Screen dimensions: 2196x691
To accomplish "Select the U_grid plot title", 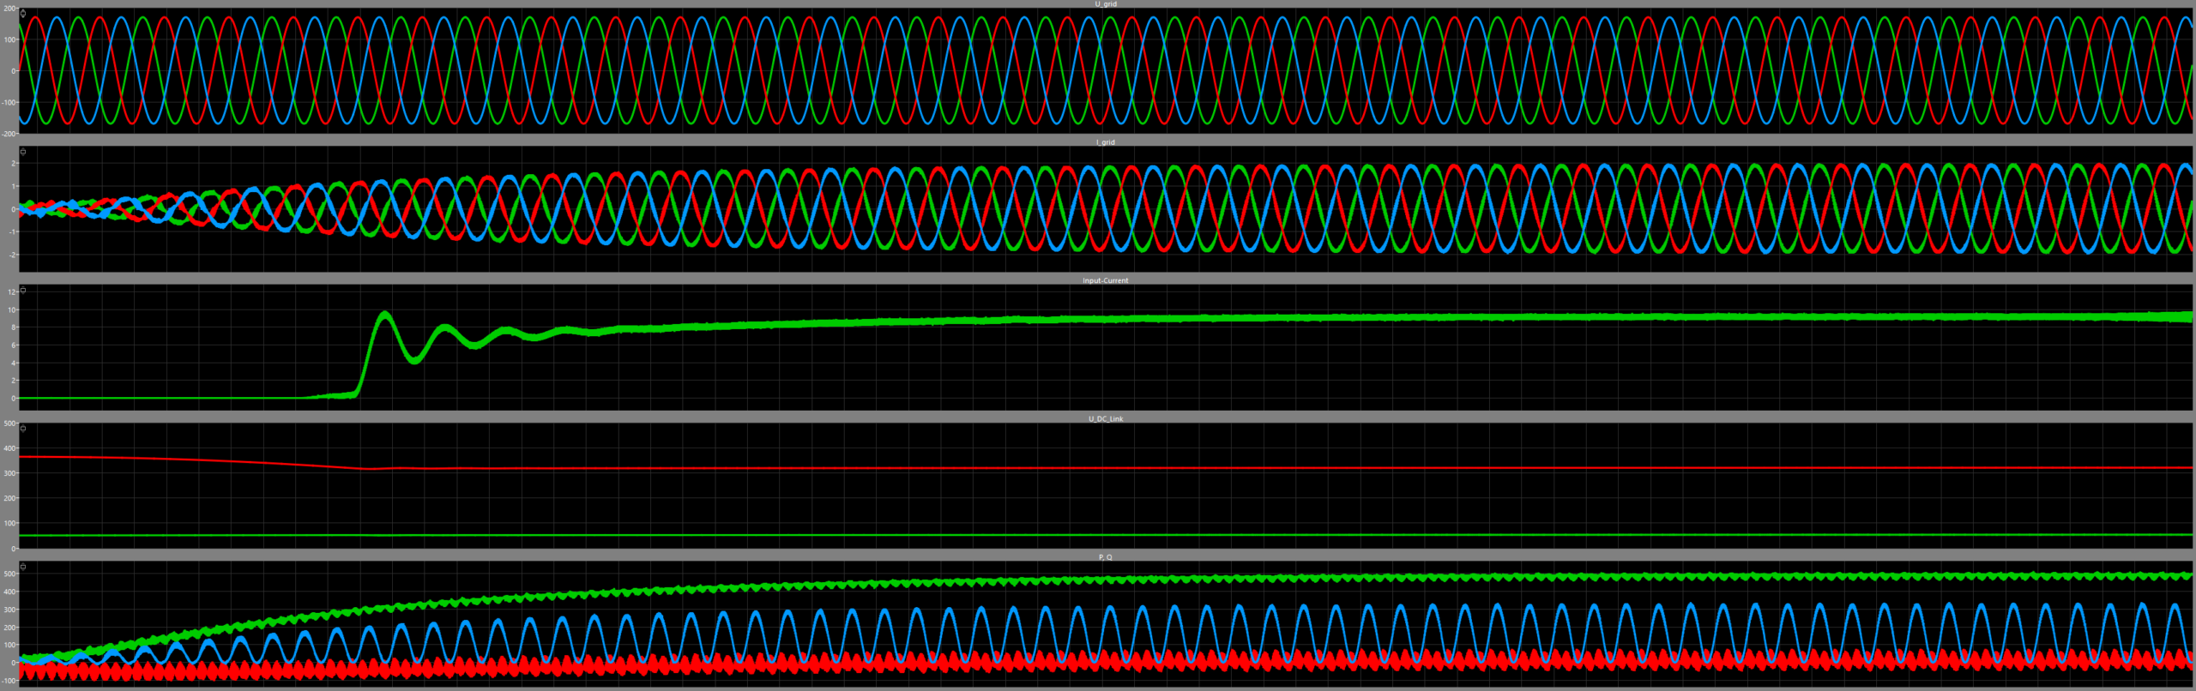I will click(x=1106, y=4).
